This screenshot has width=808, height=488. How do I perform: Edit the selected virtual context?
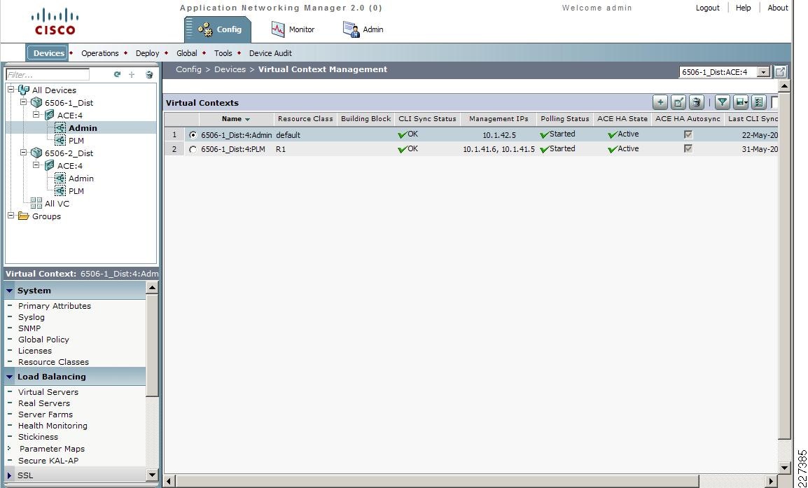(678, 102)
